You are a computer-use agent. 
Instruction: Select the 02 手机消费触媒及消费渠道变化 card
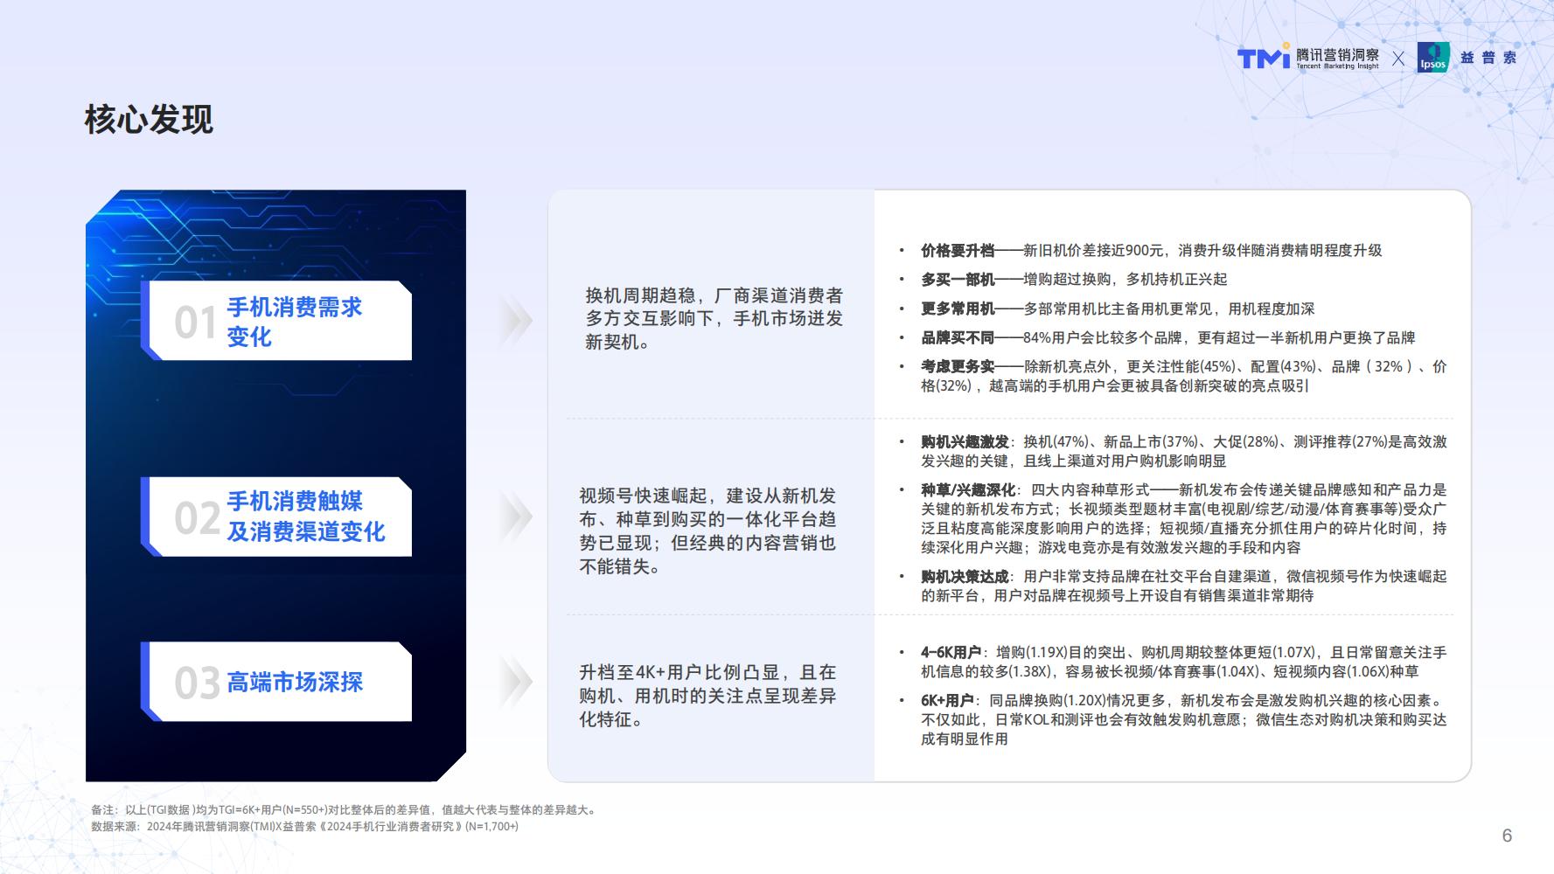276,517
